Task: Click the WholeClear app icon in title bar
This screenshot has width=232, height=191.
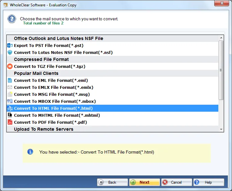Action: [x=6, y=5]
